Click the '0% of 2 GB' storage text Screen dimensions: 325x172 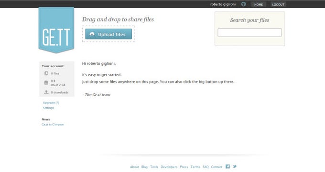[58, 85]
